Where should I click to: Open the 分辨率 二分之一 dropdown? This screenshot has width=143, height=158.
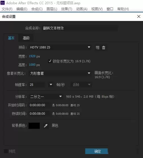point(46,97)
